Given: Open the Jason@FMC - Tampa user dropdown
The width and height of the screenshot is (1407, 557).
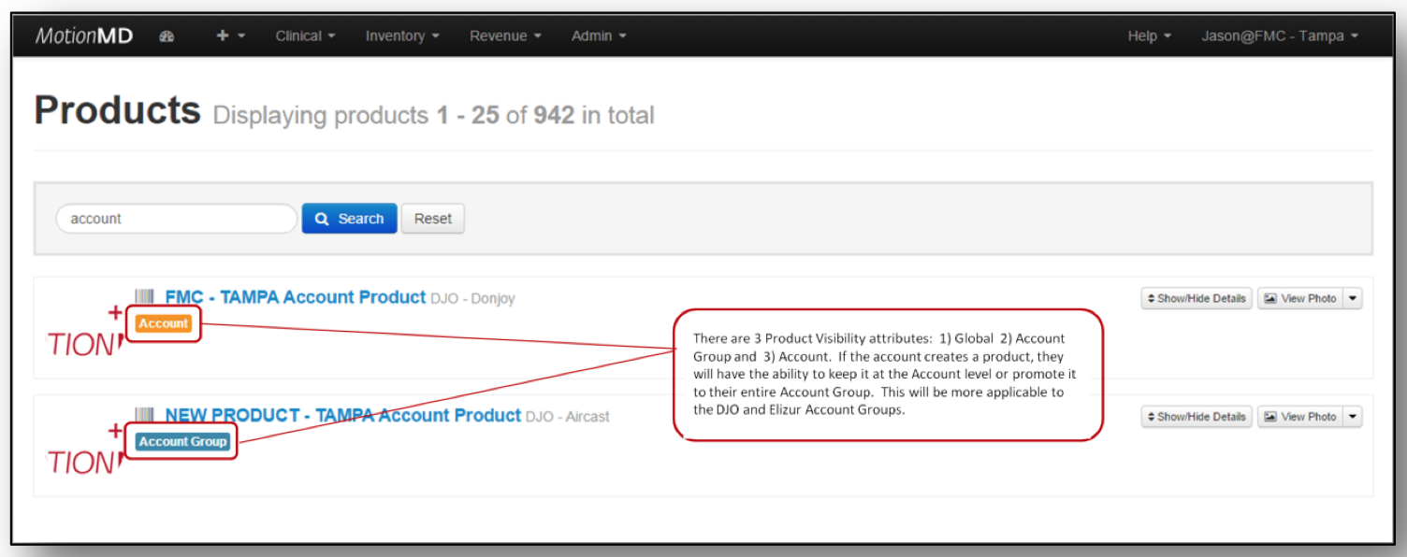Looking at the screenshot, I should [x=1279, y=36].
